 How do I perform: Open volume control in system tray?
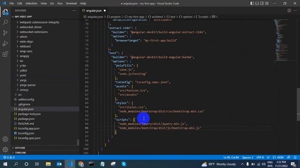point(263,164)
